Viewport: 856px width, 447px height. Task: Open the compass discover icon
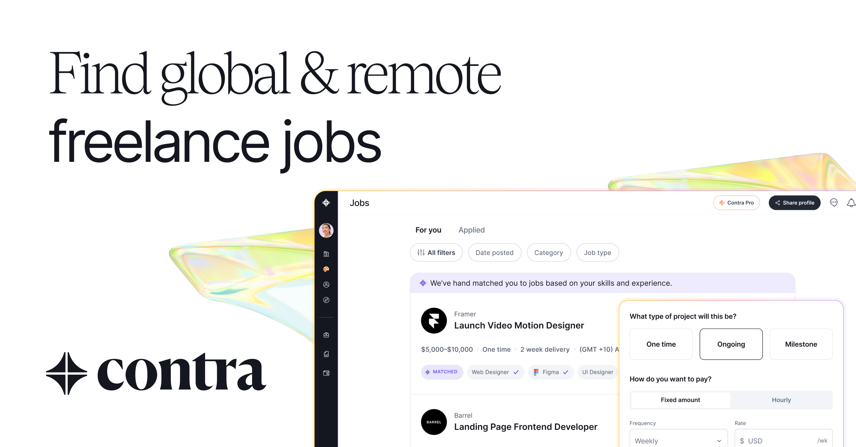pyautogui.click(x=326, y=300)
